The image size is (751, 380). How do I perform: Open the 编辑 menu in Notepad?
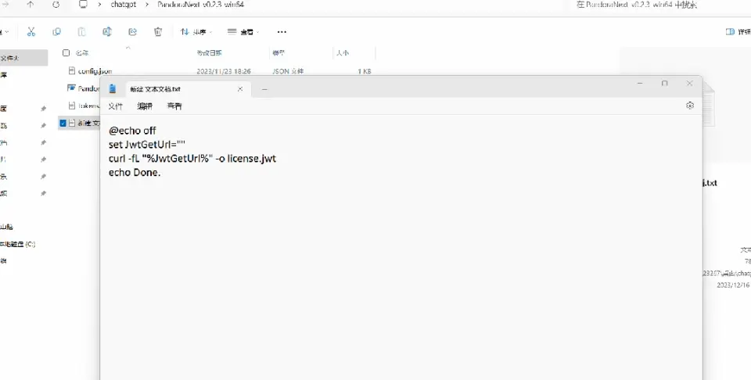point(145,106)
